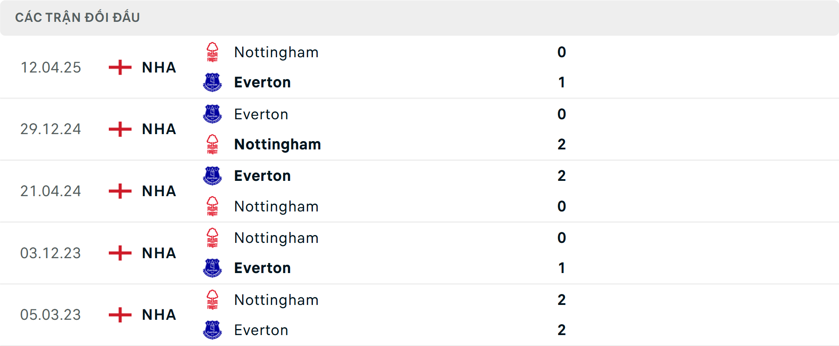Viewport: 839px width, 346px height.
Task: Click the date 05.03.23 for the oldest fixture
Action: (51, 315)
